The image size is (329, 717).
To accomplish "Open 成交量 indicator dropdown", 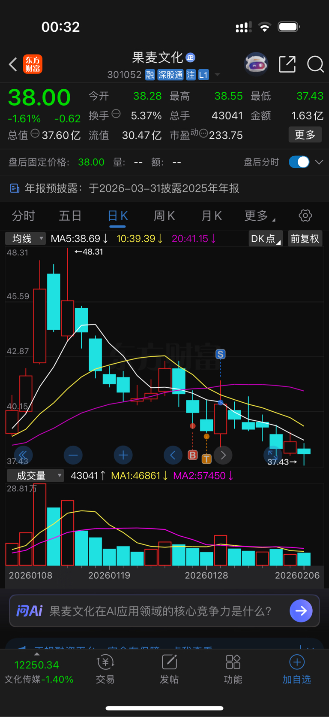I will coord(35,476).
